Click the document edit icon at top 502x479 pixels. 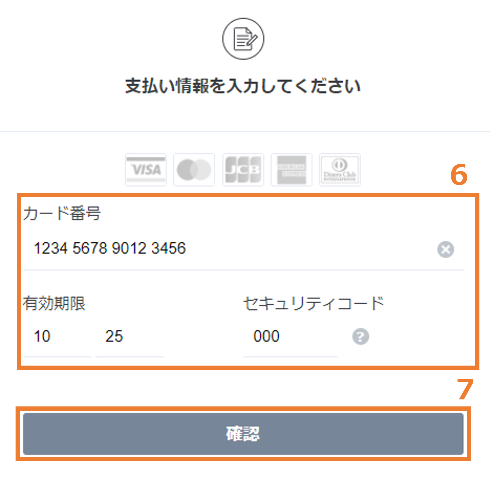pos(243,39)
